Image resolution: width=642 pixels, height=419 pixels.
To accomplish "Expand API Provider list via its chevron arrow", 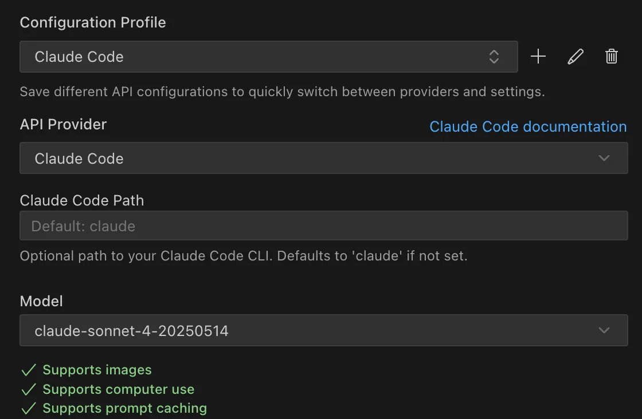I will pos(604,158).
